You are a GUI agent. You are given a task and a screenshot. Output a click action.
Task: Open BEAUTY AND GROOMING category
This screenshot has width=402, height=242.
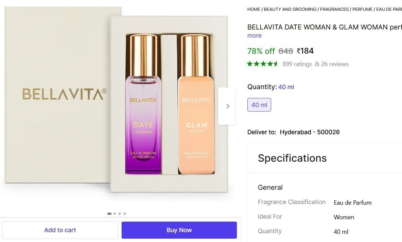290,9
